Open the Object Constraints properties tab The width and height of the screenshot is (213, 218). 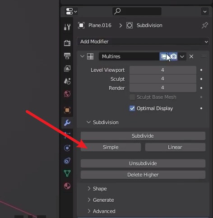pos(67,161)
